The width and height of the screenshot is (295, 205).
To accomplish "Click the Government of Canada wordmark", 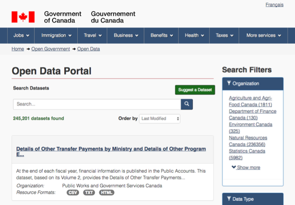I will tap(63, 17).
